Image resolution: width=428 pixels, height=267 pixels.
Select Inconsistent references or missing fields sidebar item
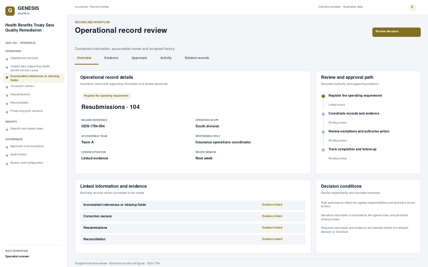34,78
